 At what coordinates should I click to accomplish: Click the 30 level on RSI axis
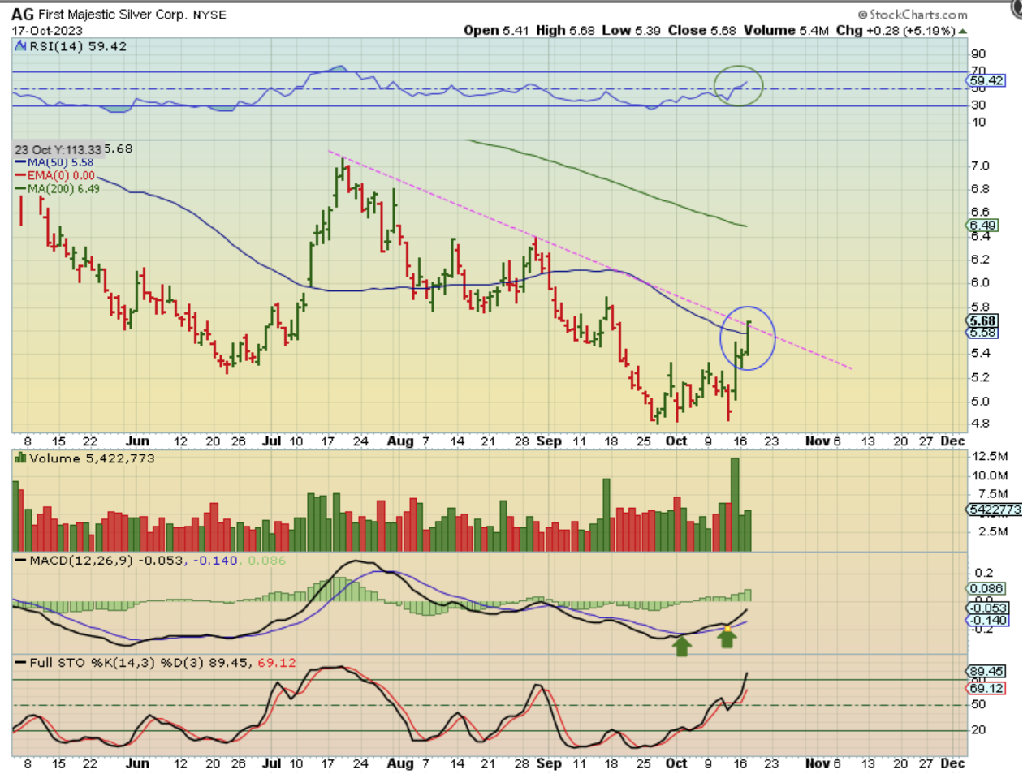pos(978,105)
